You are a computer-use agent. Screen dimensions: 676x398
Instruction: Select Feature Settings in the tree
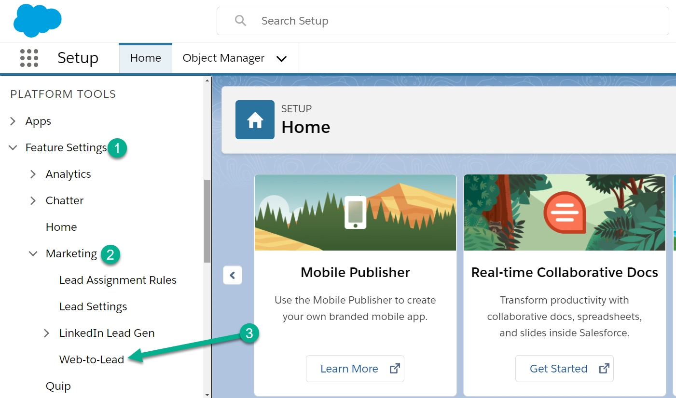click(66, 147)
